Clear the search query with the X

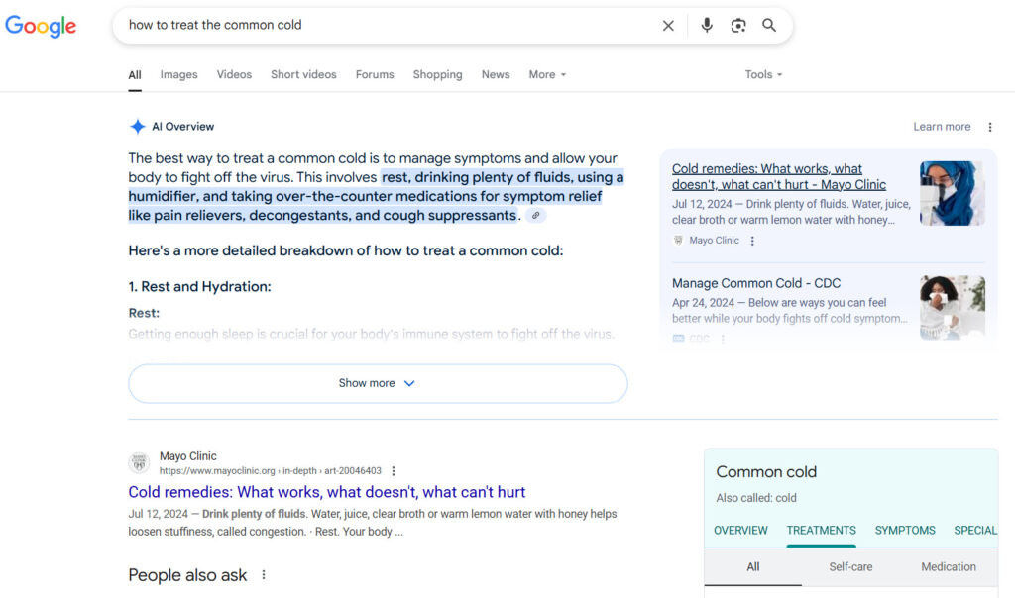[668, 25]
